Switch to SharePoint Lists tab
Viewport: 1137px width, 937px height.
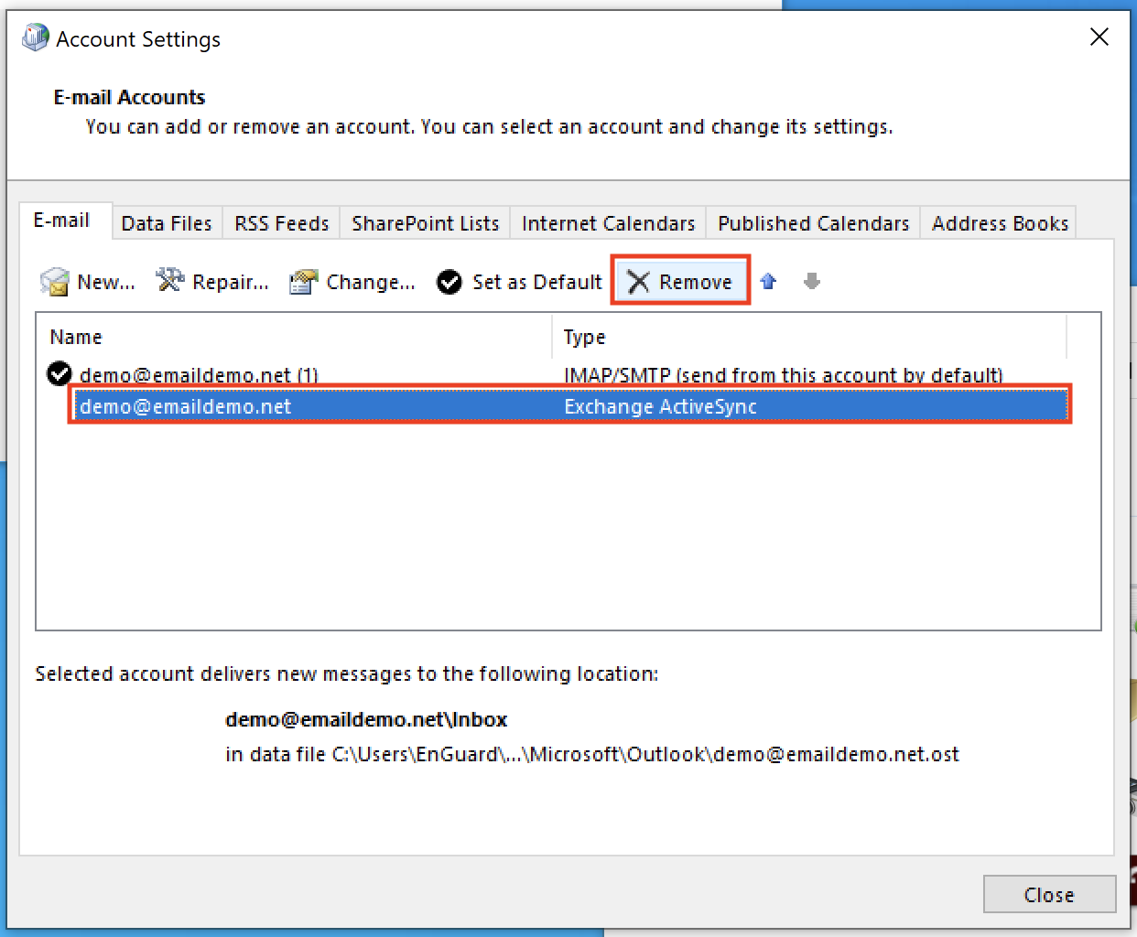pos(426,223)
